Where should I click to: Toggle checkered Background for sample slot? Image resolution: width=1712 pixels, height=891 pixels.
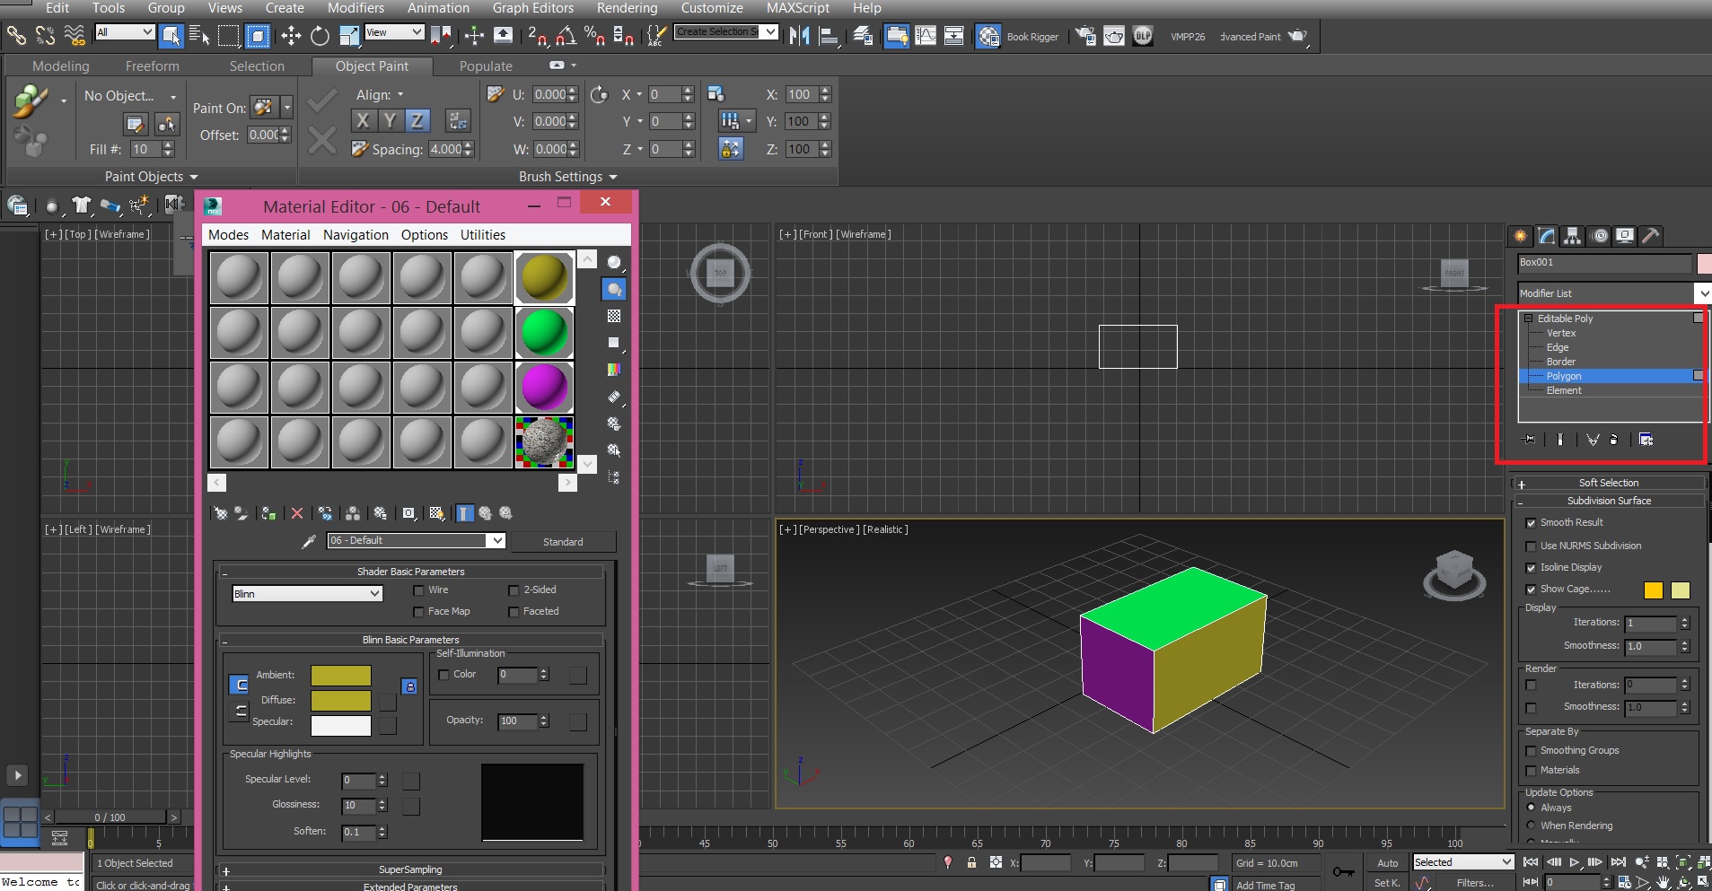[x=614, y=316]
